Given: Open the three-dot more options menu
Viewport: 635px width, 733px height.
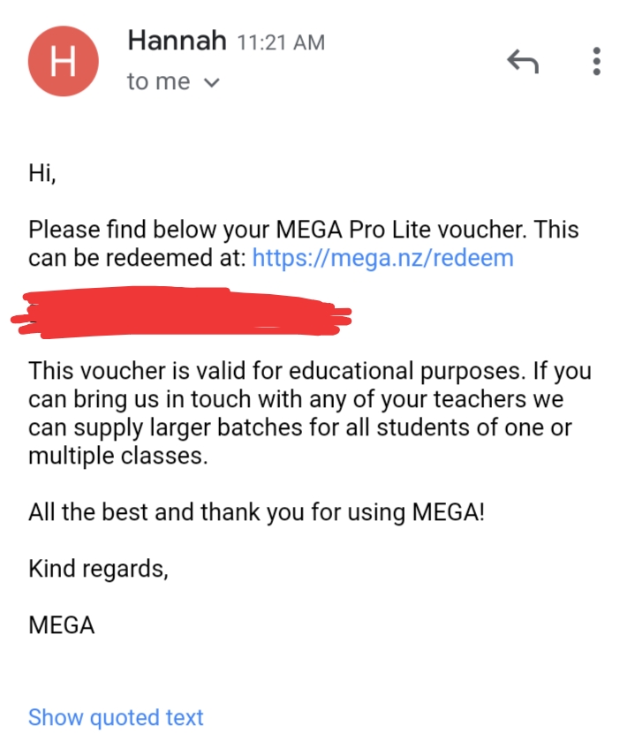Looking at the screenshot, I should click(x=597, y=60).
